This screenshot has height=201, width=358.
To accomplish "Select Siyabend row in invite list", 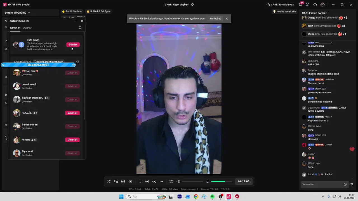I will click(x=46, y=153).
